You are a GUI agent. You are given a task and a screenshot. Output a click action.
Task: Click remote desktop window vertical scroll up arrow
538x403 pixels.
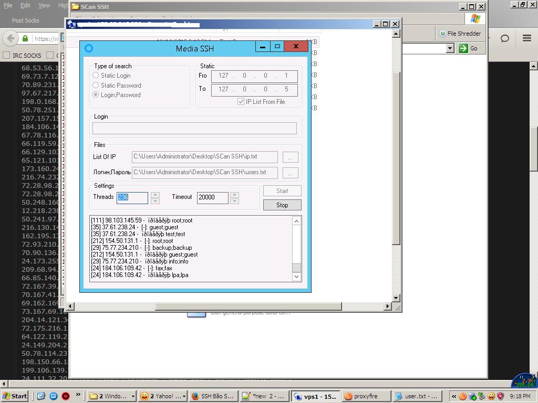click(x=396, y=33)
